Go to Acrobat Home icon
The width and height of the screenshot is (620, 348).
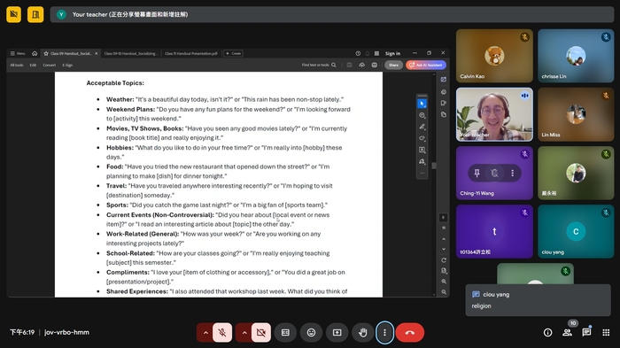click(x=35, y=53)
